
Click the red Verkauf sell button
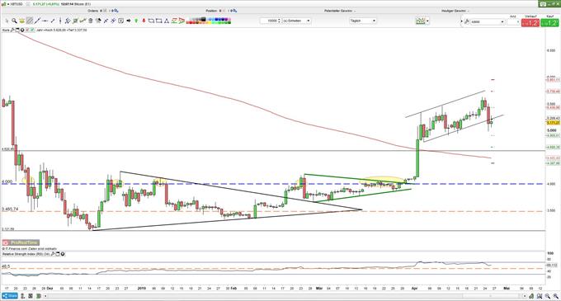(x=530, y=23)
